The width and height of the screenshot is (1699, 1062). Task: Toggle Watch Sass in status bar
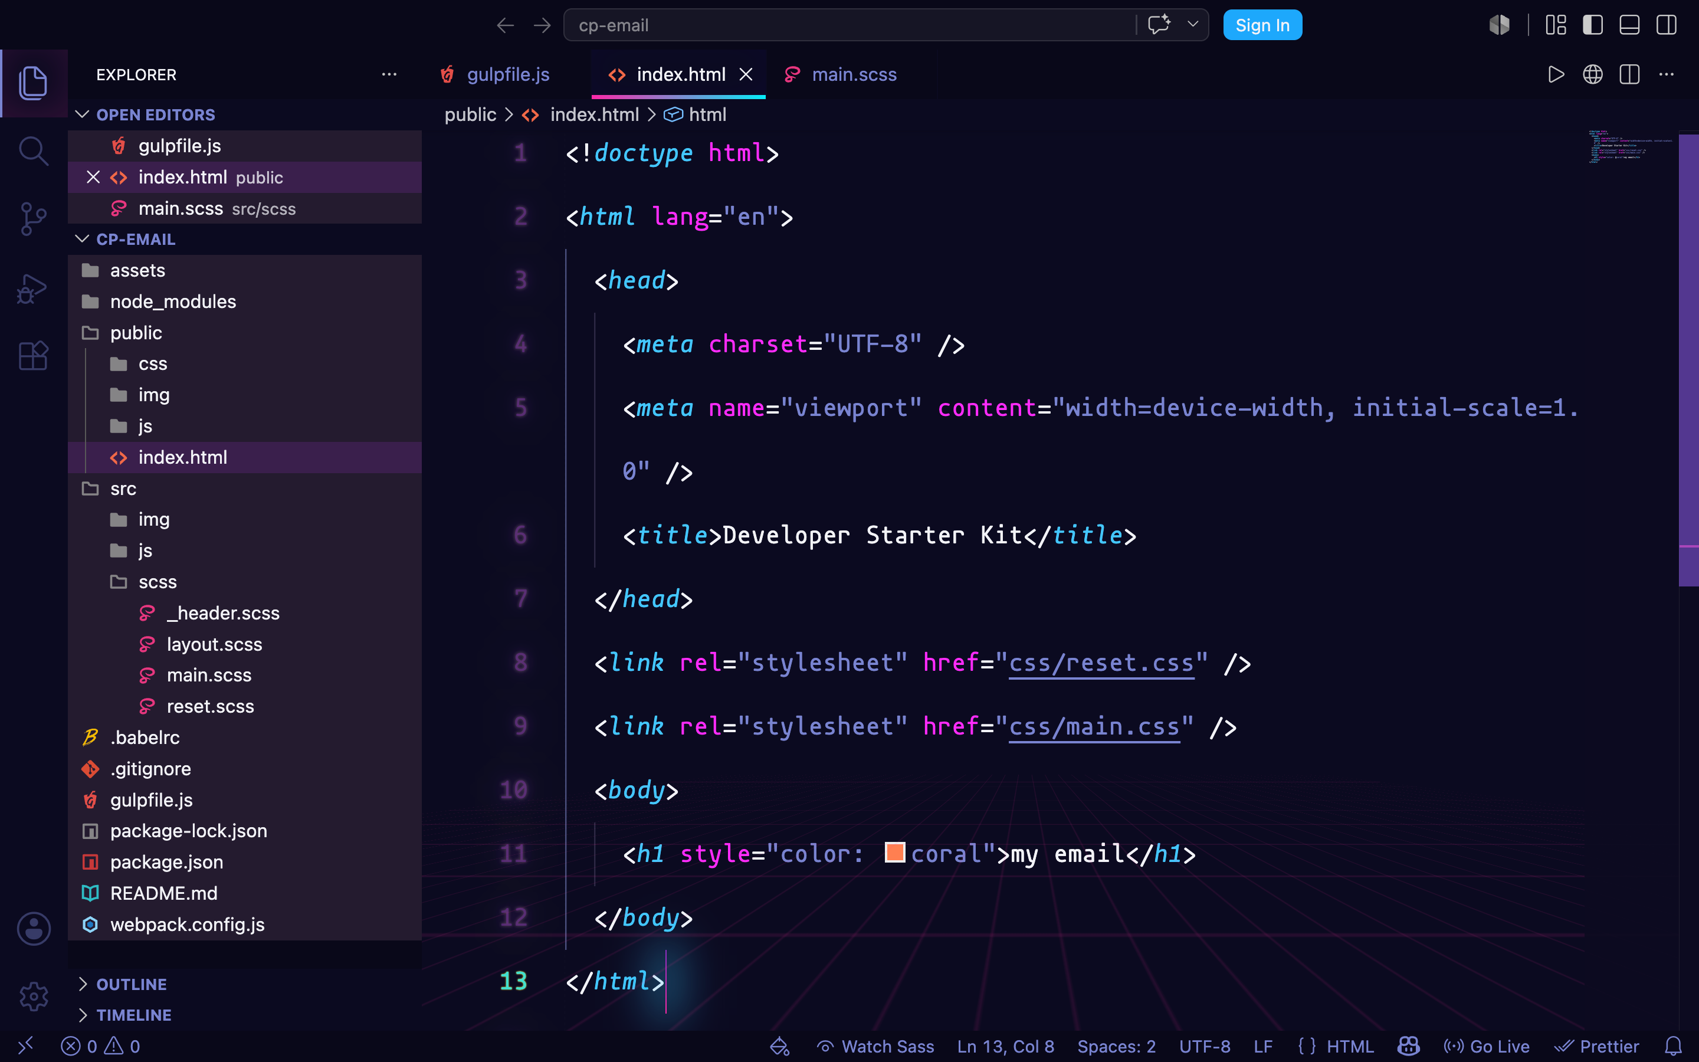(875, 1047)
